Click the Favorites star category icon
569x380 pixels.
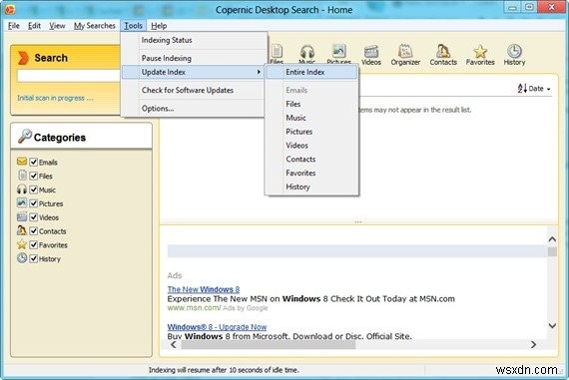[22, 244]
